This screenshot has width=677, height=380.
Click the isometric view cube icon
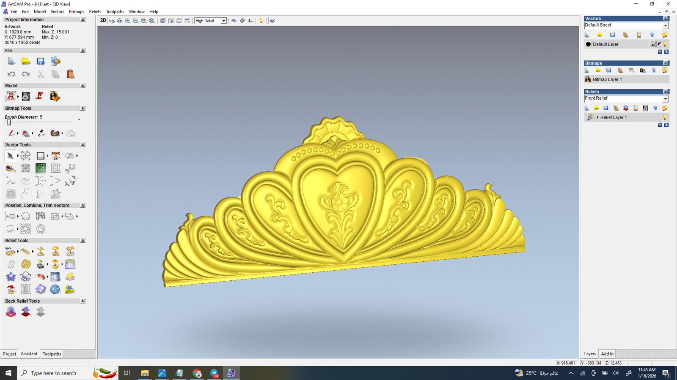162,21
